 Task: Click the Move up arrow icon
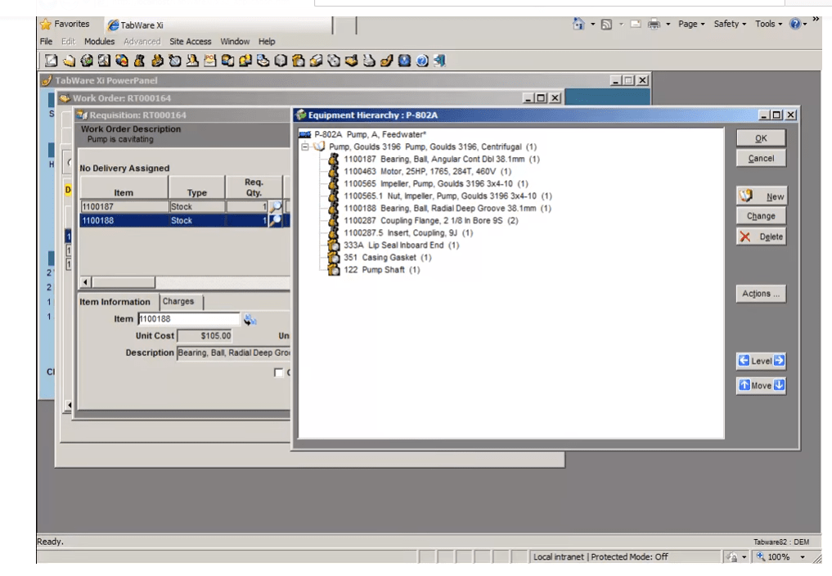(744, 385)
